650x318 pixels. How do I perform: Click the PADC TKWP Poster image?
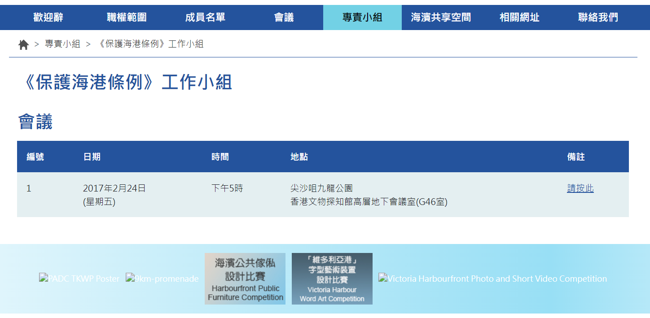tap(79, 279)
